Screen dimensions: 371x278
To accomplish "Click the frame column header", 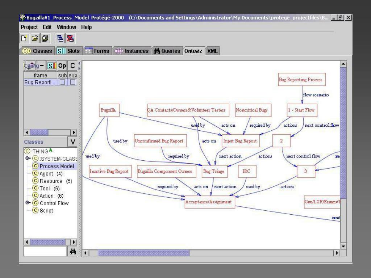I will coord(41,75).
